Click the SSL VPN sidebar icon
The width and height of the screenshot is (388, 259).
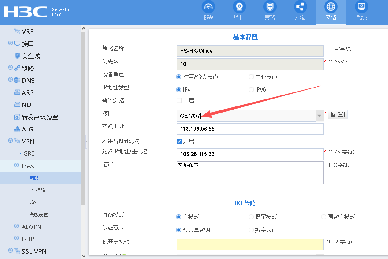(x=17, y=251)
